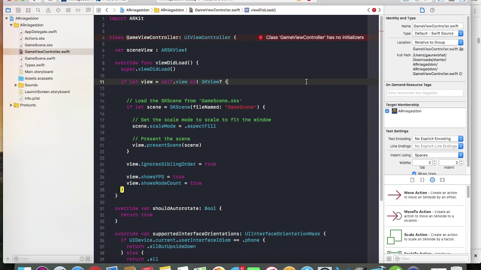Show the Object library
This screenshot has width=481, height=270.
point(432,180)
